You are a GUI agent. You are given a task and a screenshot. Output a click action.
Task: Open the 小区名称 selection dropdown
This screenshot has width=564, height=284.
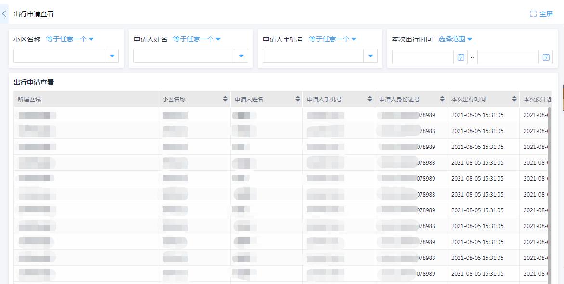click(112, 55)
